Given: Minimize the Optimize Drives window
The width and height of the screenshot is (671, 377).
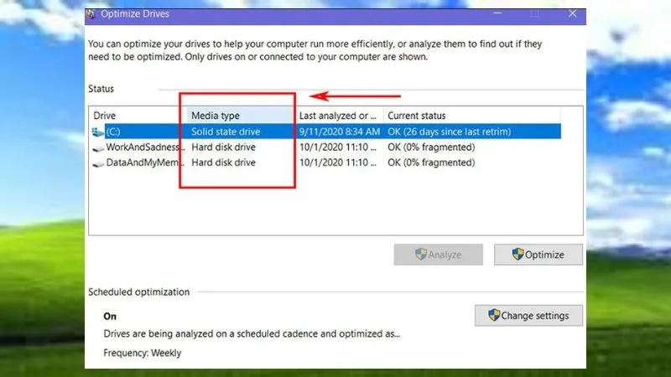Looking at the screenshot, I should (497, 13).
